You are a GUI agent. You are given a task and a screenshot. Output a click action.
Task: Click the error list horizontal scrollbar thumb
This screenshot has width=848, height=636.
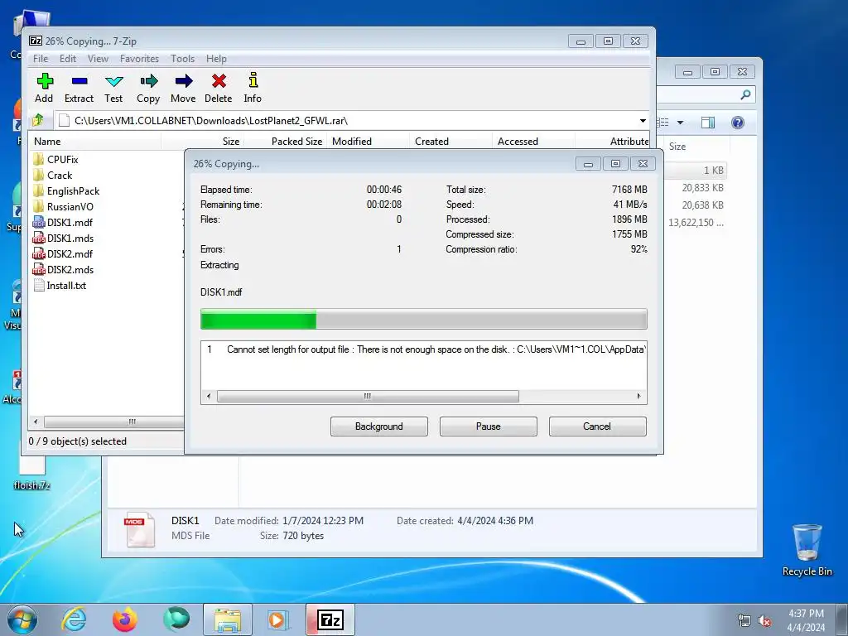tap(368, 397)
